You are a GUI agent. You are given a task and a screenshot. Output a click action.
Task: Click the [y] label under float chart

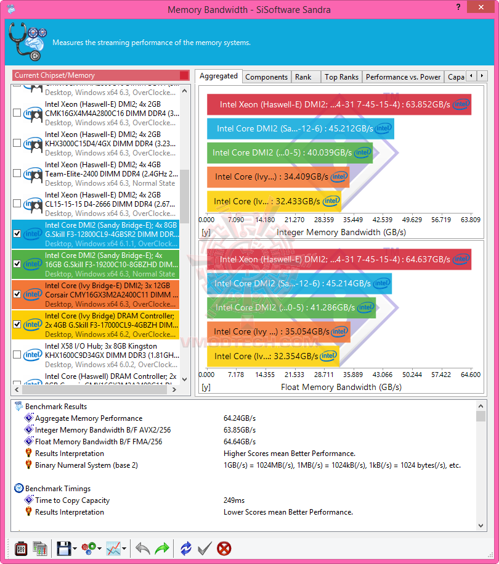click(206, 388)
